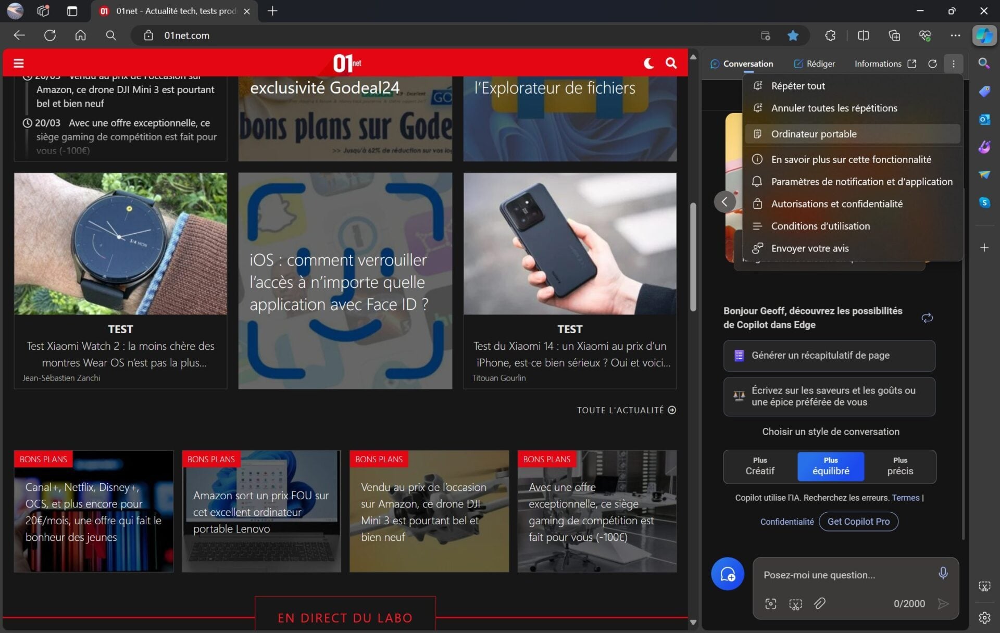Click the Get Copilot Pro button
Viewport: 1000px width, 633px height.
[x=858, y=521]
